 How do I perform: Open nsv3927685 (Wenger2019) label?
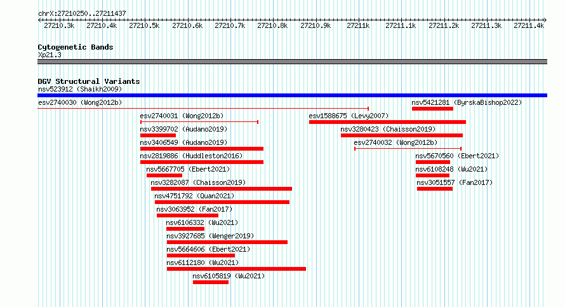pyautogui.click(x=210, y=236)
